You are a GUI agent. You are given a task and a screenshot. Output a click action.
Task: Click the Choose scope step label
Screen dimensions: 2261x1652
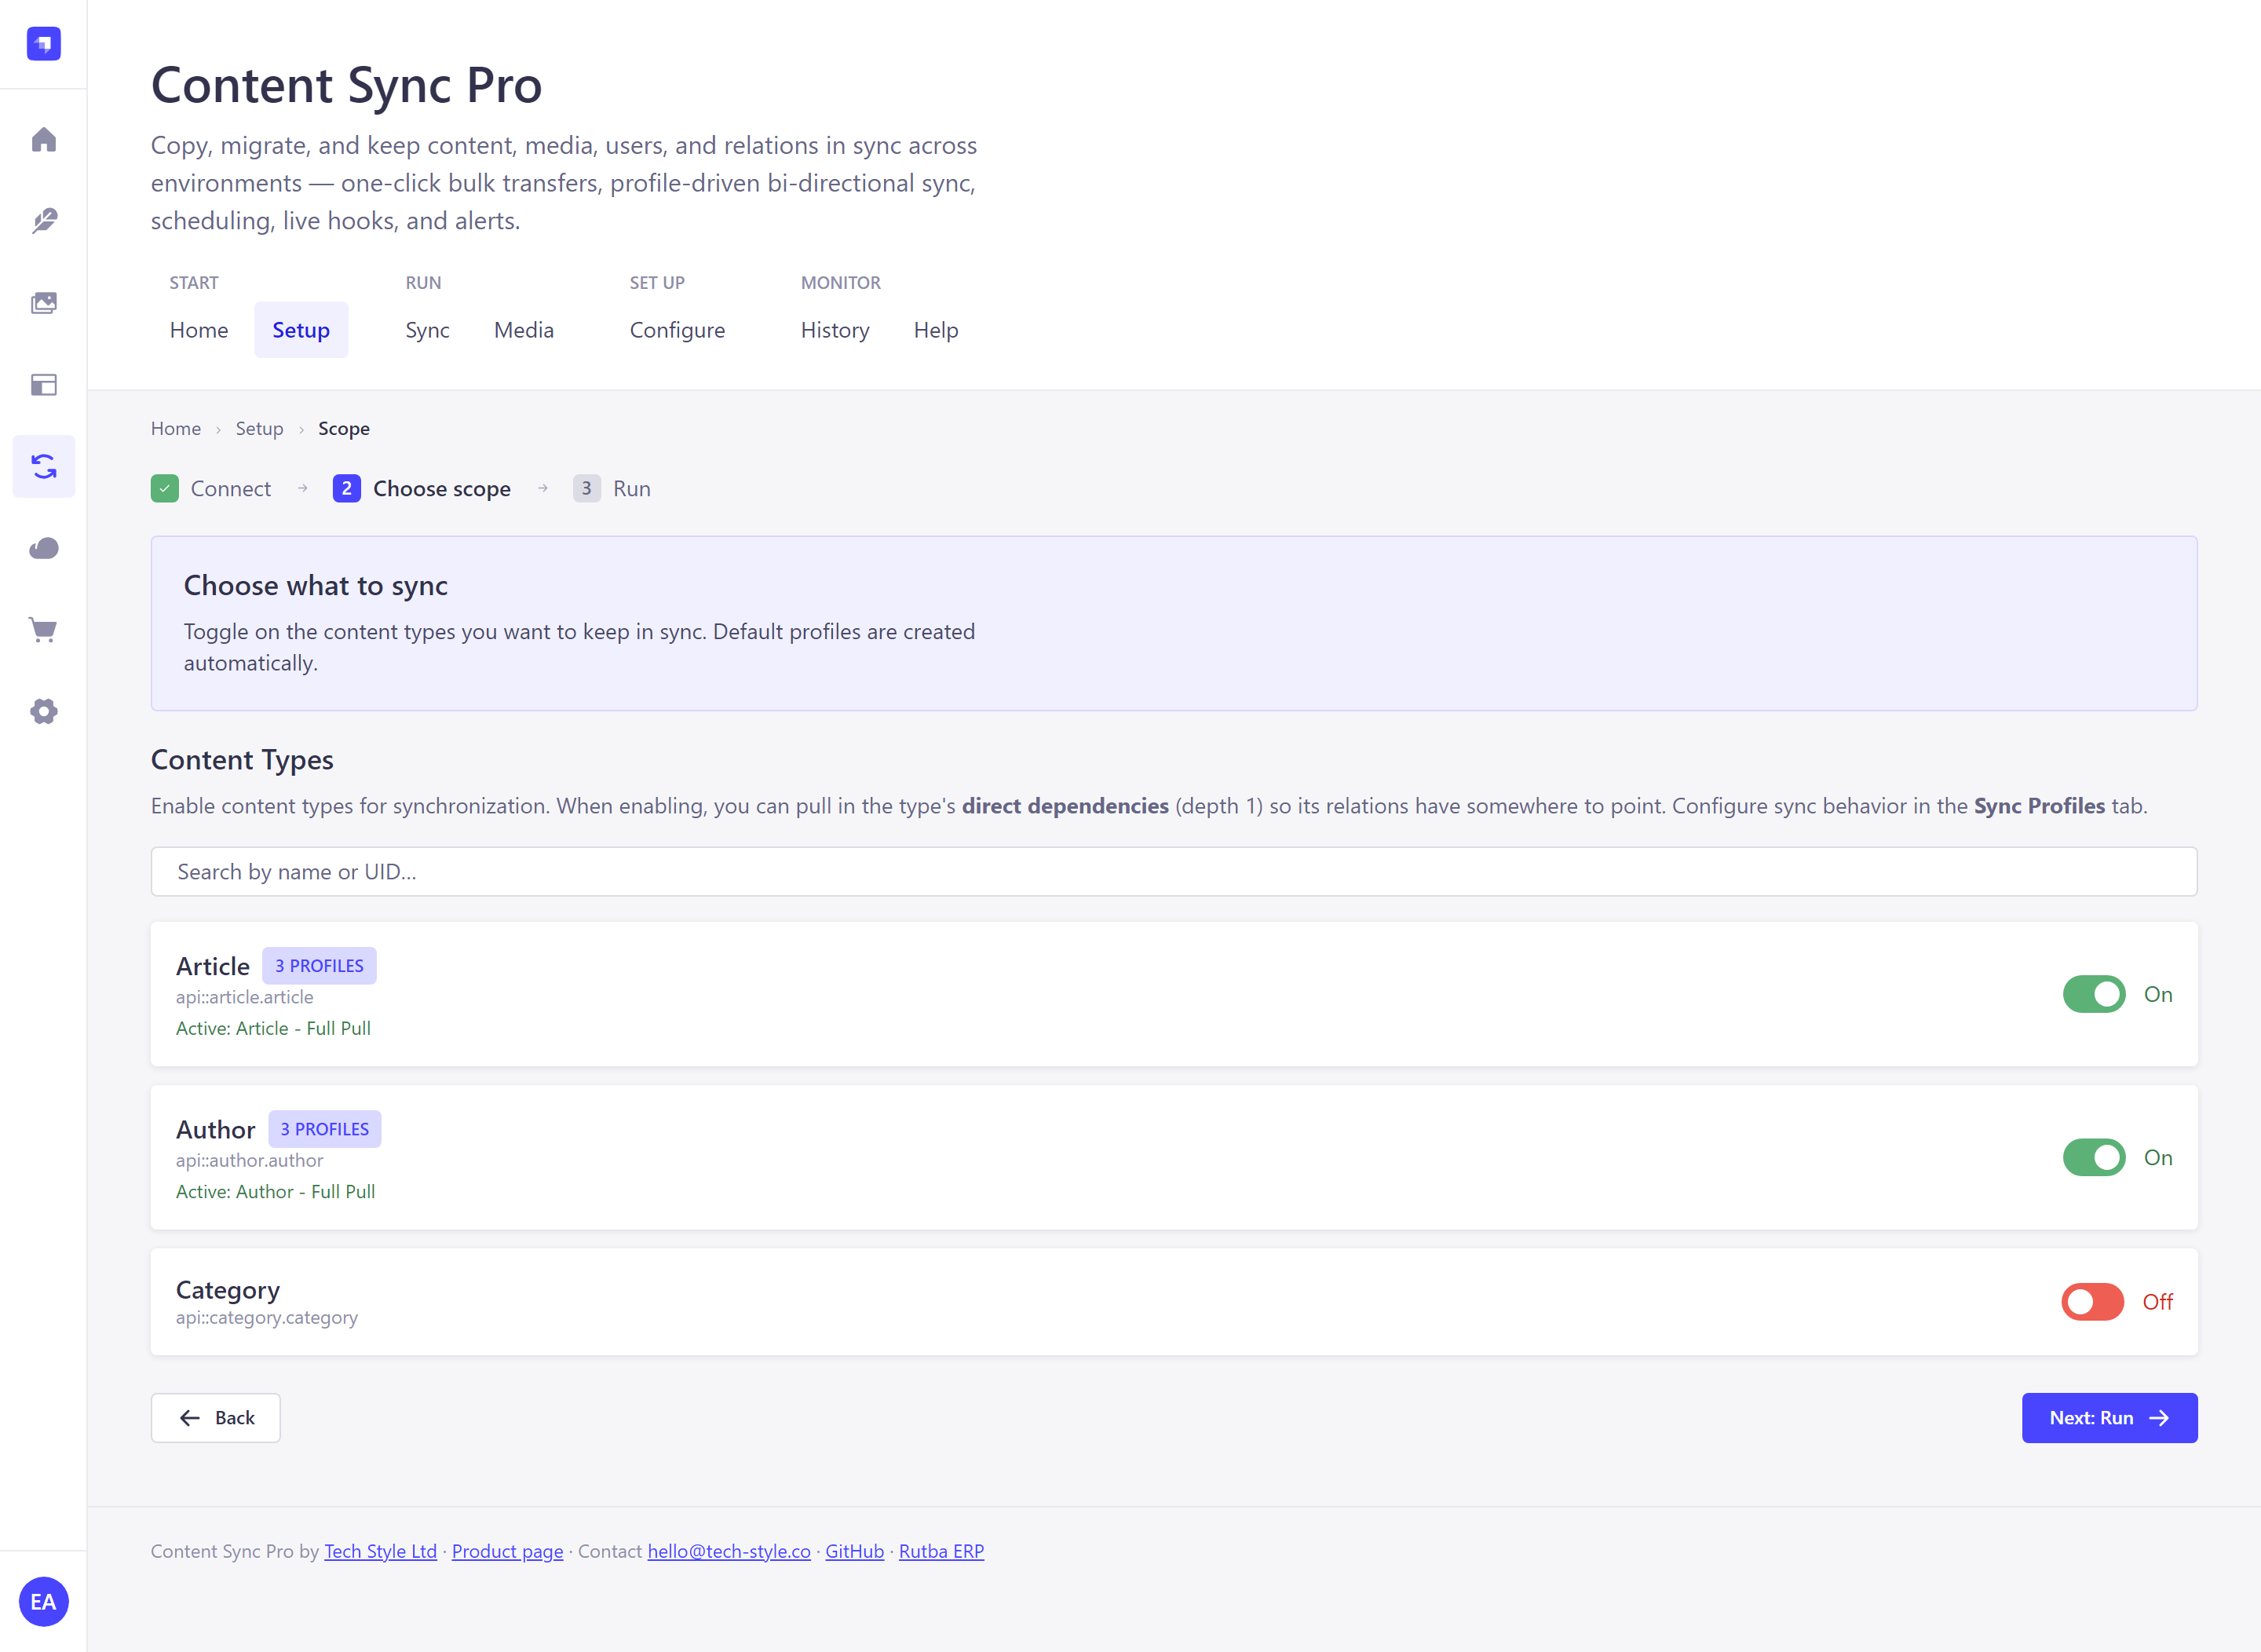pos(442,489)
